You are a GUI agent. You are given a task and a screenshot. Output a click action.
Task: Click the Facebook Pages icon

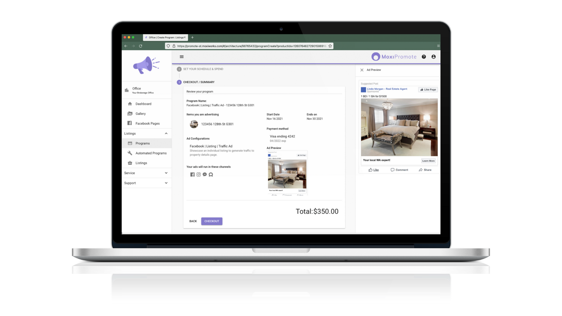click(129, 123)
